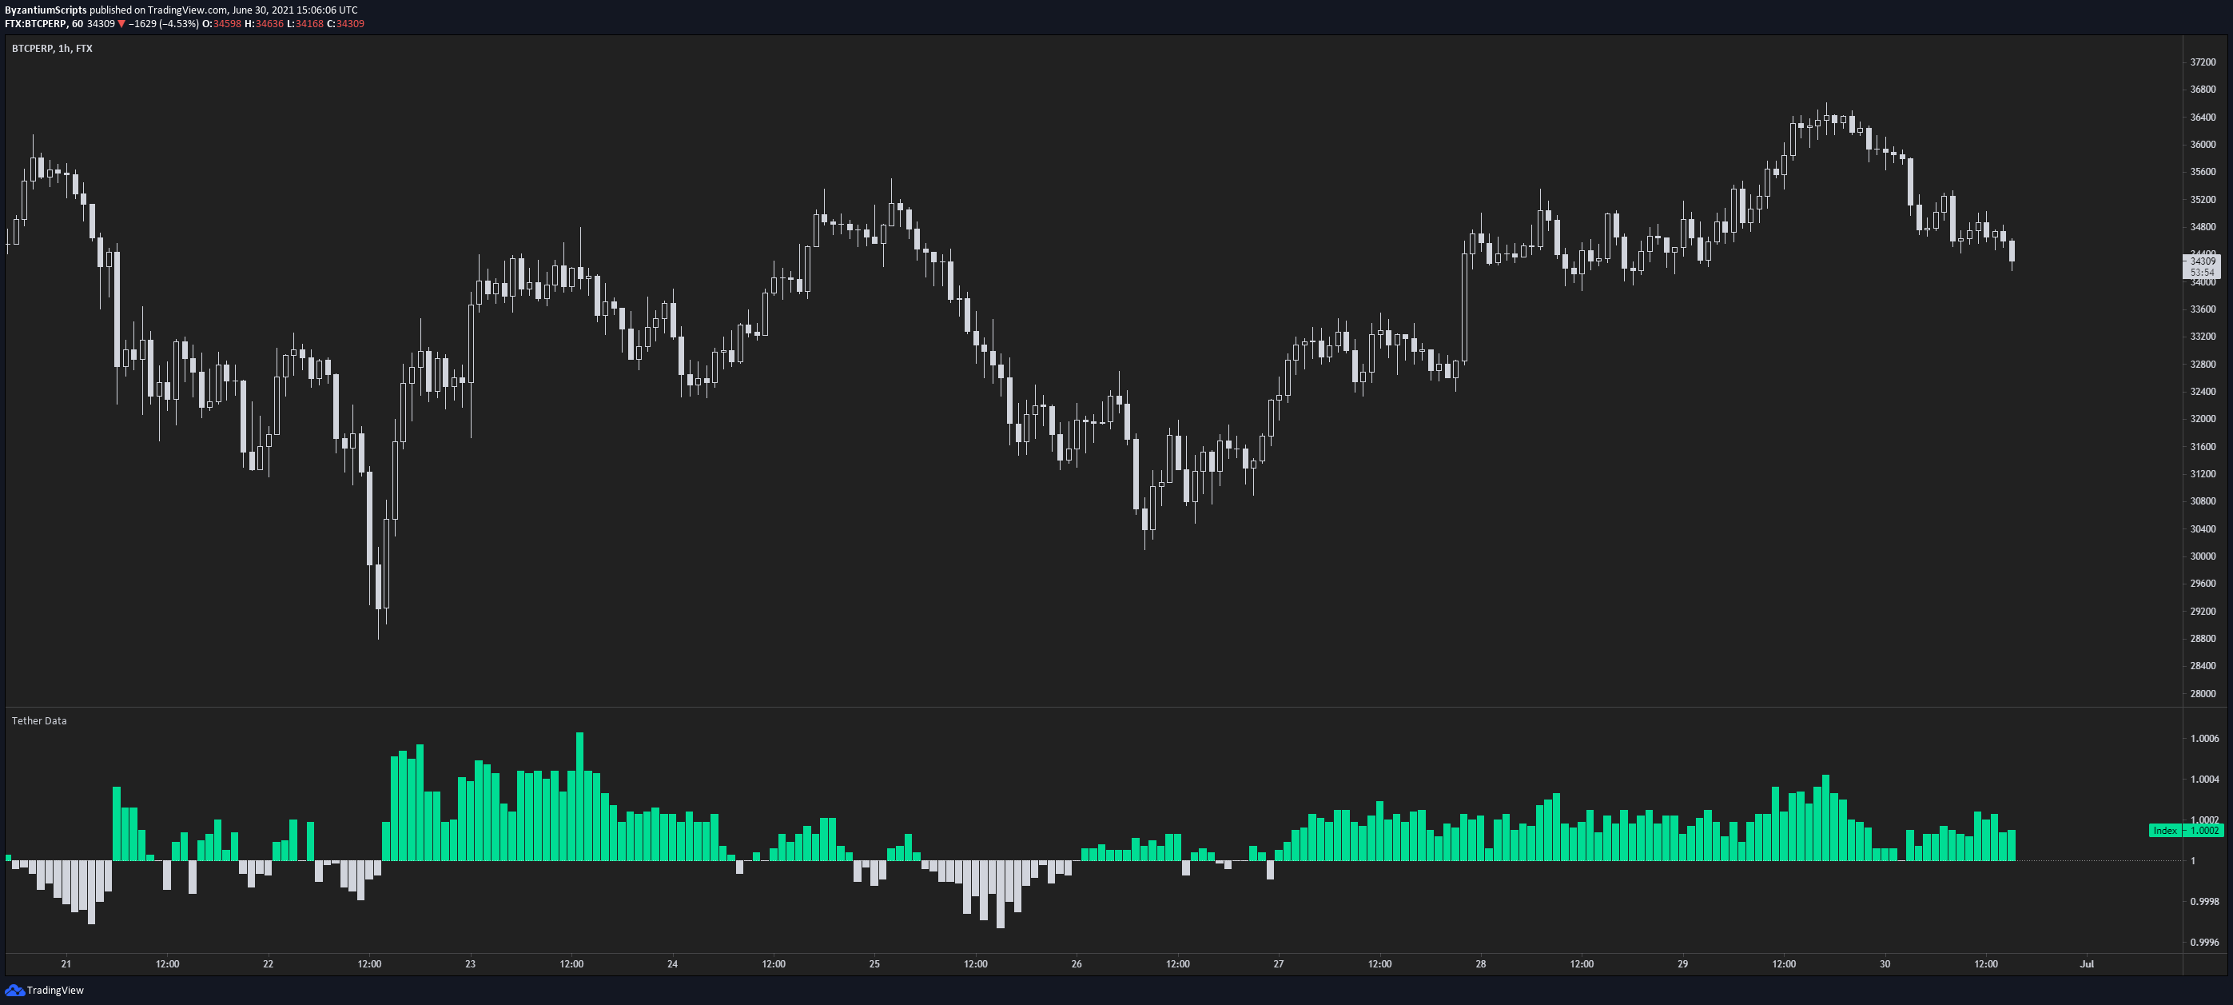Click the 1.0006 Tether axis label

tap(2204, 739)
